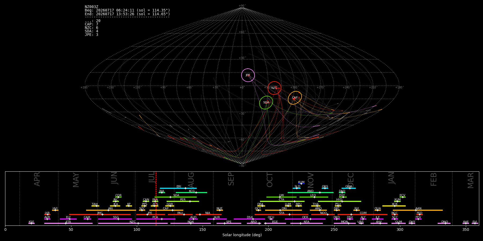The image size is (483, 241).
Task: Click the ORS shower bar in timeline
Action: click(325, 188)
